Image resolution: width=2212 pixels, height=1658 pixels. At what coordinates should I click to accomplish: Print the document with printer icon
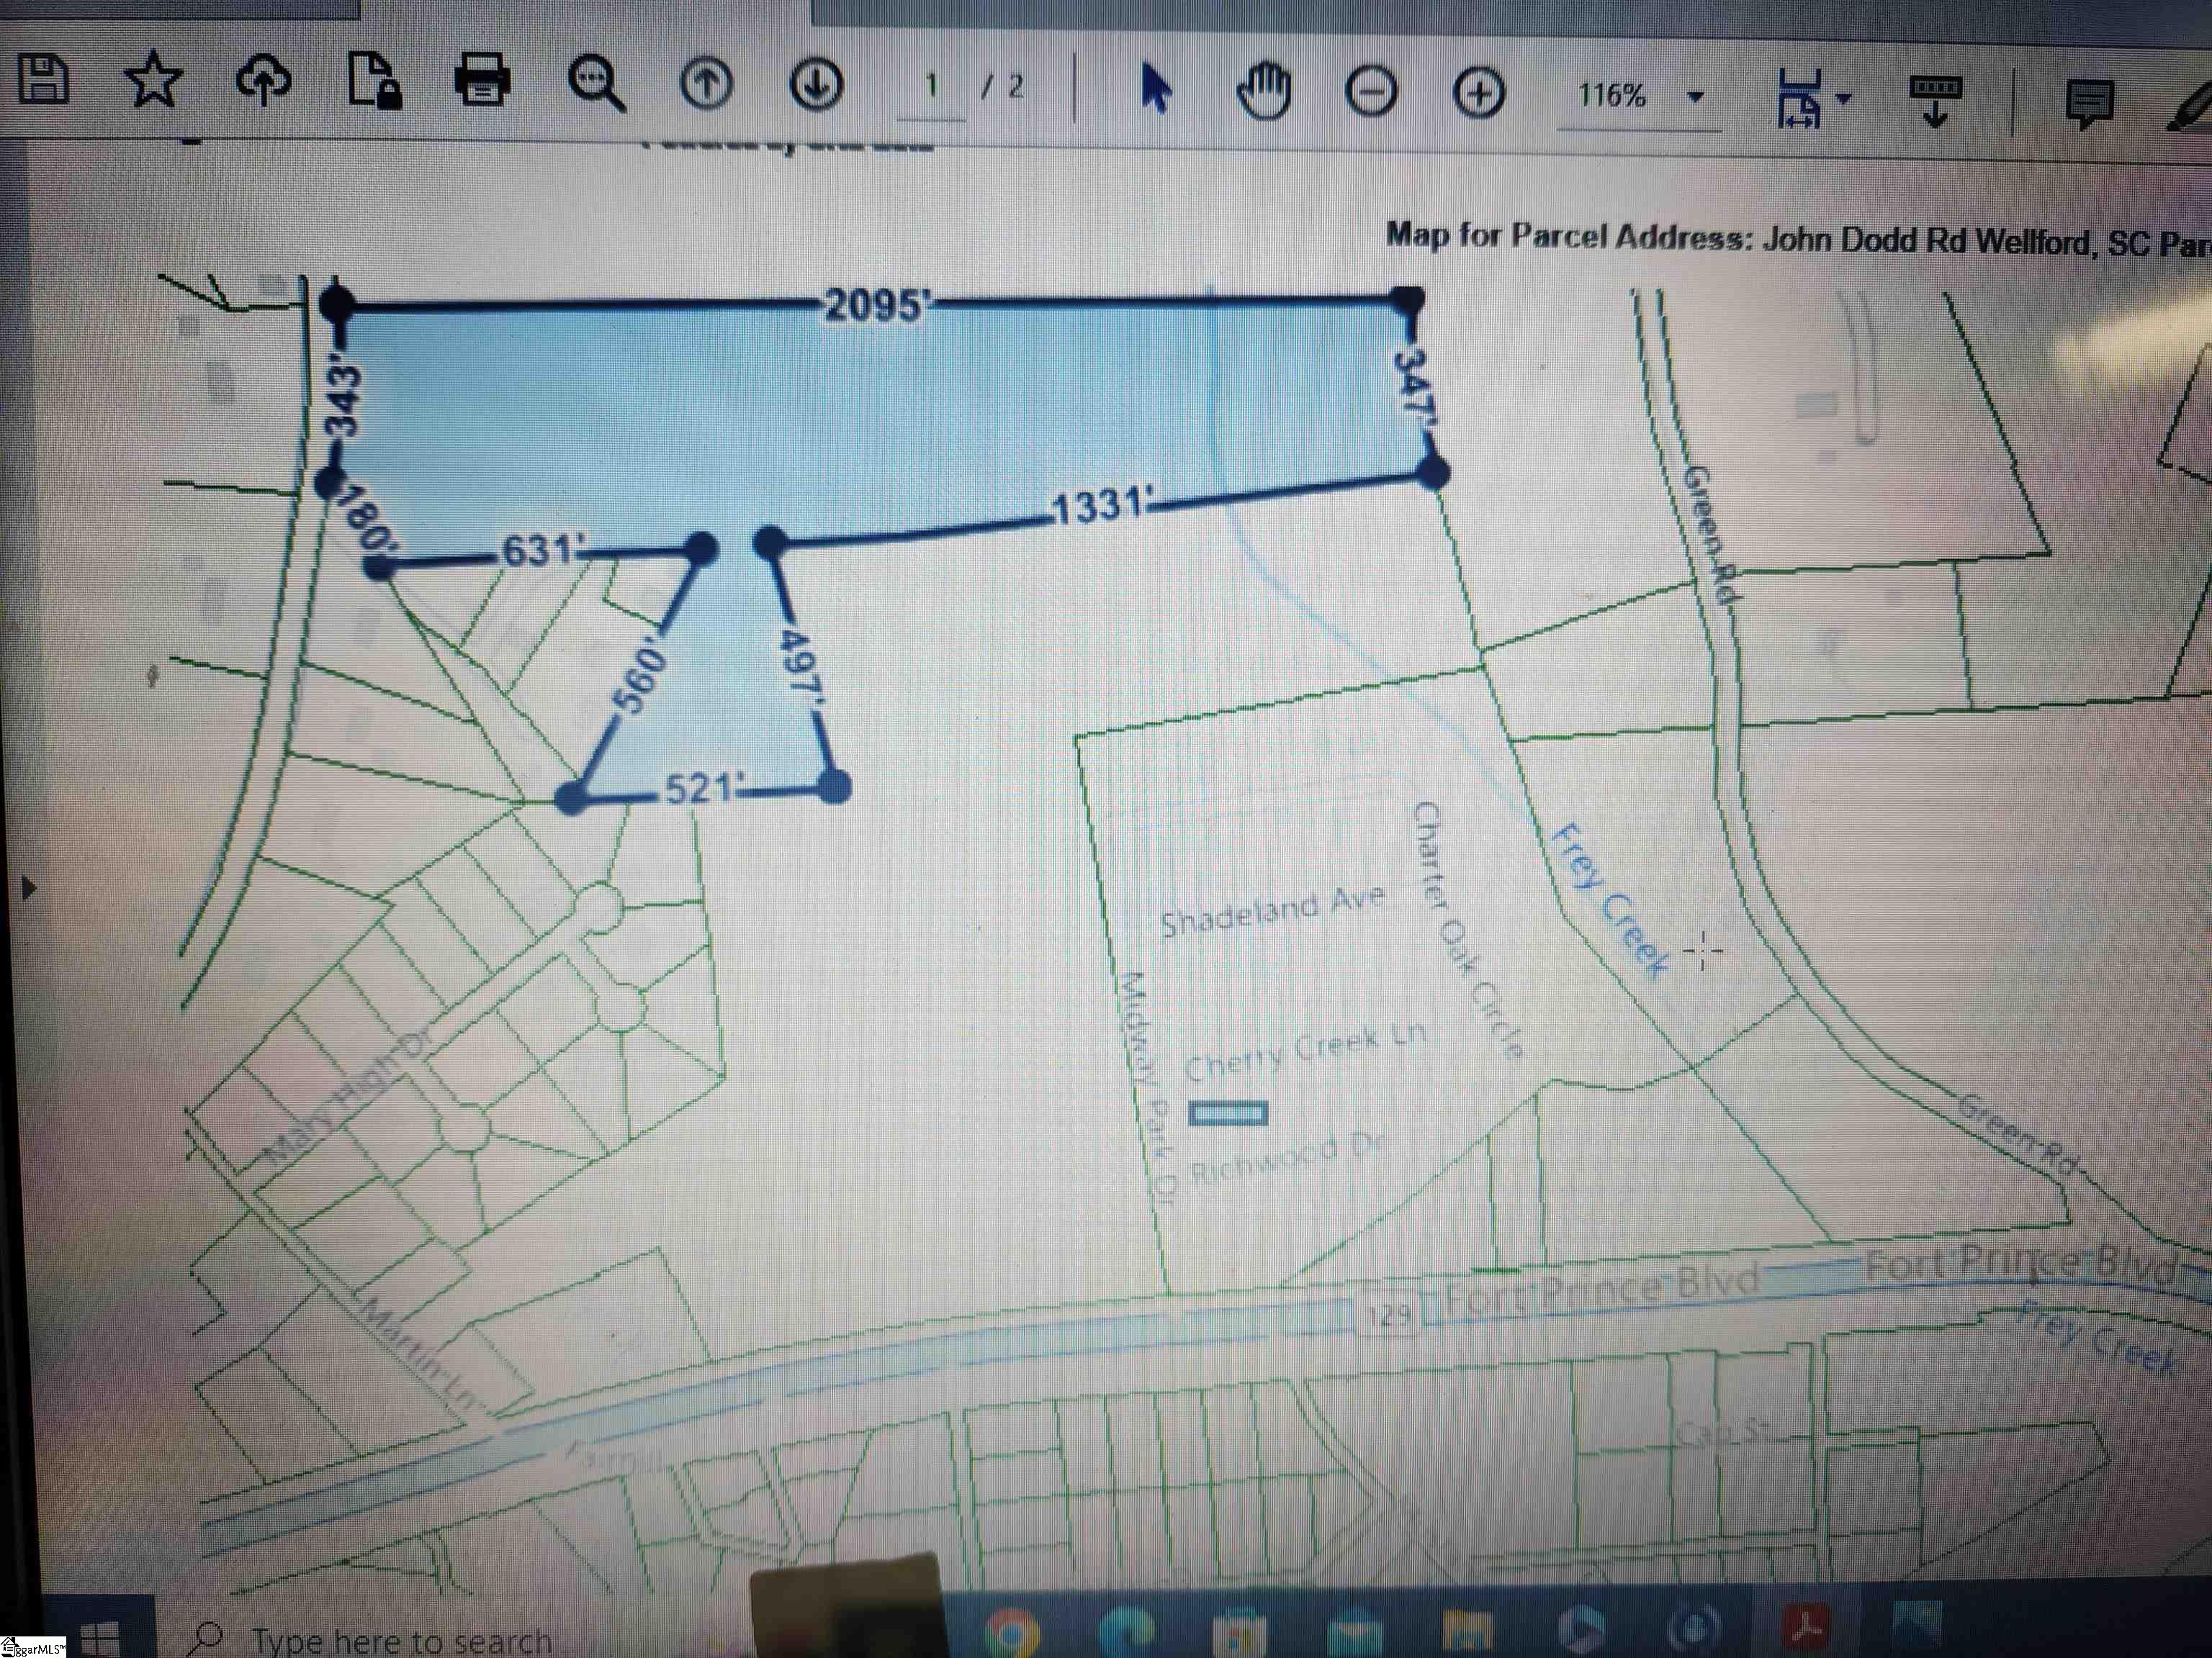(x=482, y=81)
